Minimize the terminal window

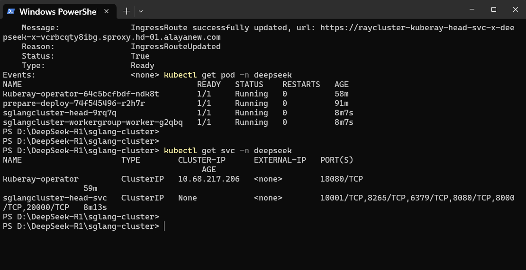click(x=472, y=9)
